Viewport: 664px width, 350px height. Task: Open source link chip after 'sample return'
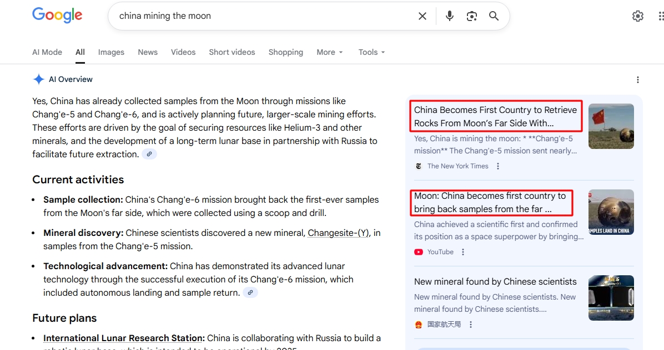(x=250, y=292)
